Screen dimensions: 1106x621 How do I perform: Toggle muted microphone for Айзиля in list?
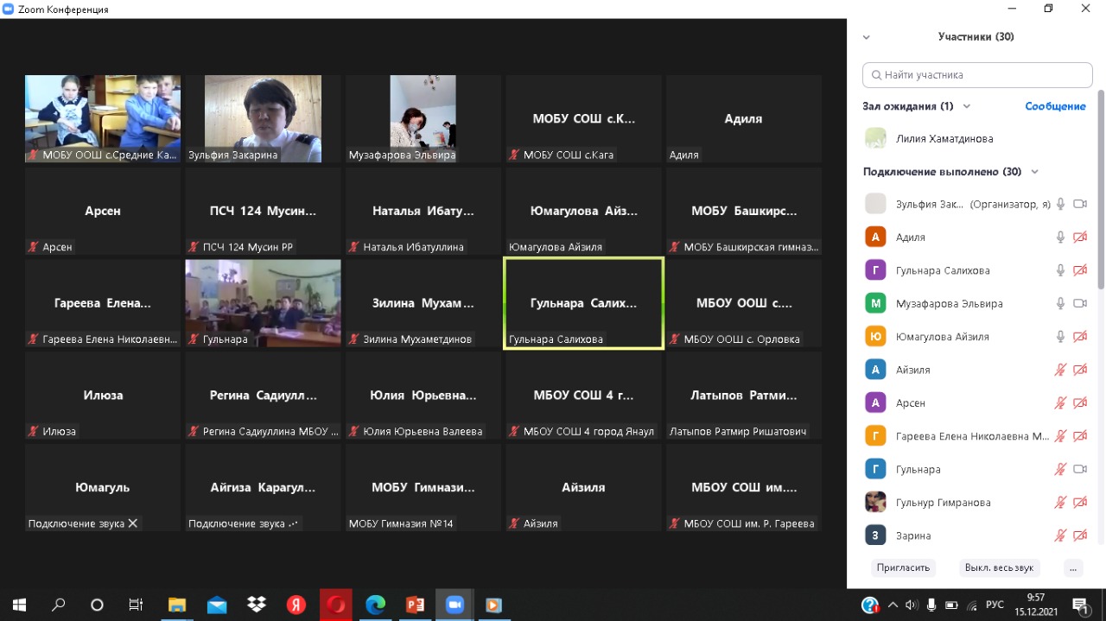[1060, 370]
